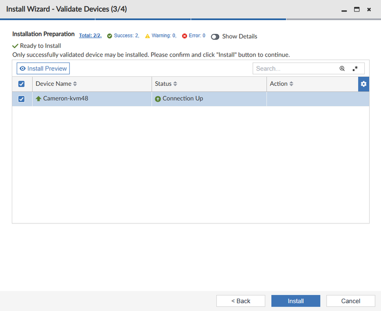Click the red Error icon
Screen dimensions: 381x311
click(x=184, y=36)
